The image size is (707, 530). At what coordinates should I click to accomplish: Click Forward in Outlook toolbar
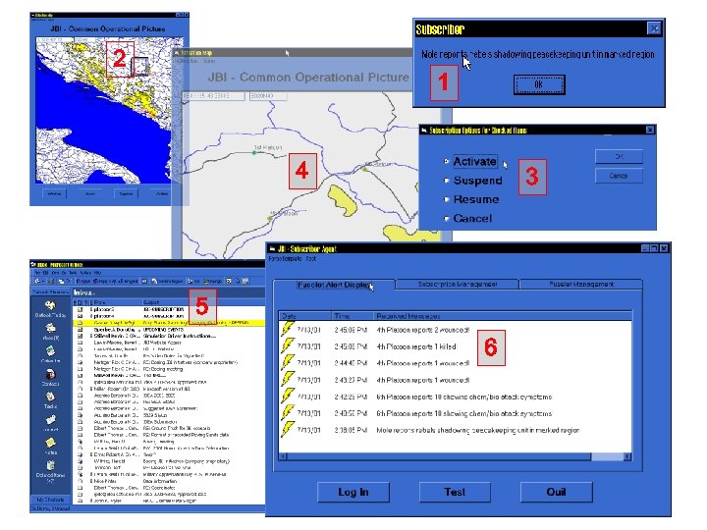pos(130,281)
